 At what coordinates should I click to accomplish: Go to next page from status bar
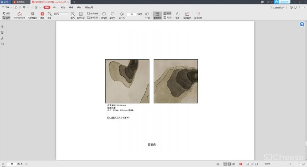click(26, 164)
